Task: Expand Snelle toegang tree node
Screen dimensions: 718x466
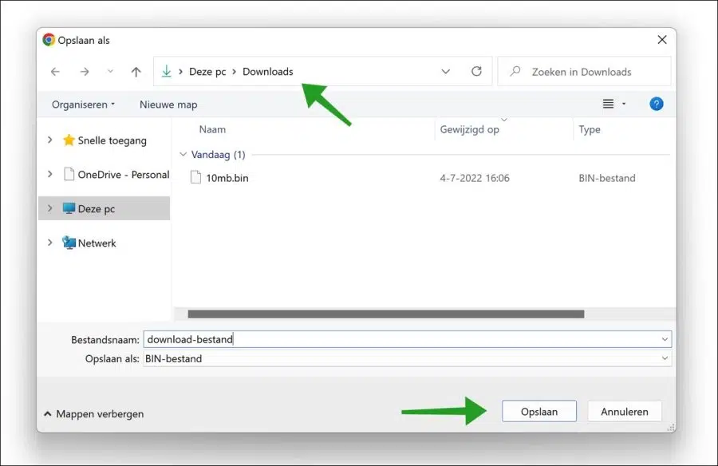Action: 50,140
